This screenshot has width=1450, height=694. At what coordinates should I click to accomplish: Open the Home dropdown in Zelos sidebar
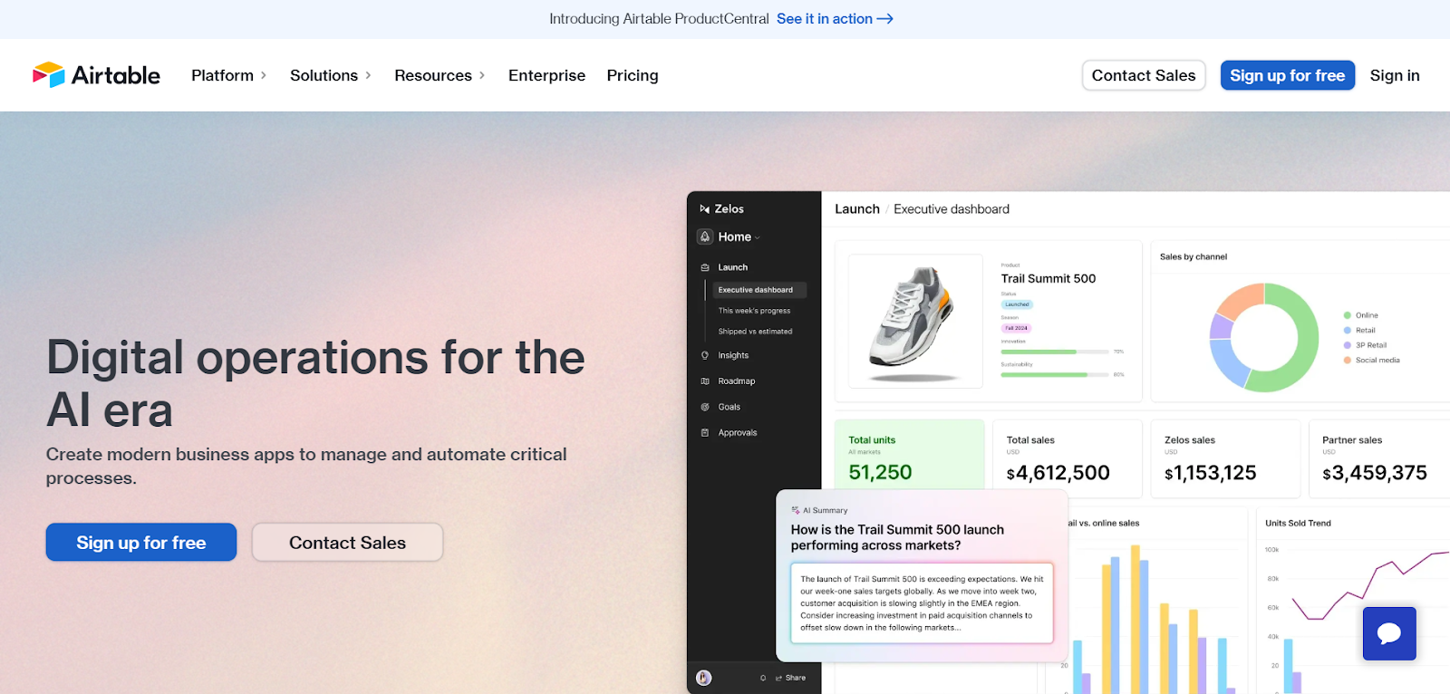(x=739, y=236)
